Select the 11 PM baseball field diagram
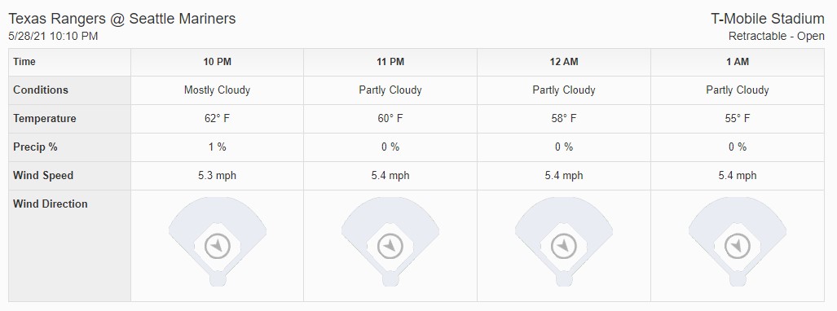The height and width of the screenshot is (311, 837). 390,242
